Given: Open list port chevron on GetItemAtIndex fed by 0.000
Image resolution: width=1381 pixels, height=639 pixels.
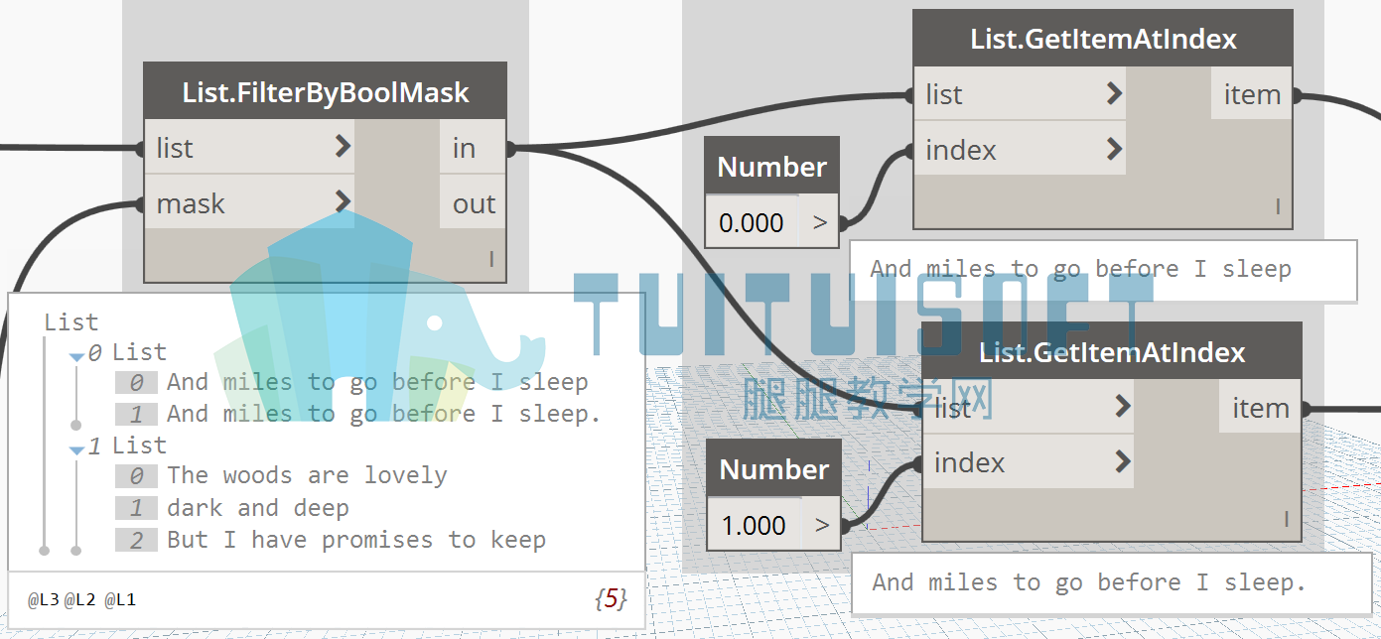Looking at the screenshot, I should (1114, 94).
